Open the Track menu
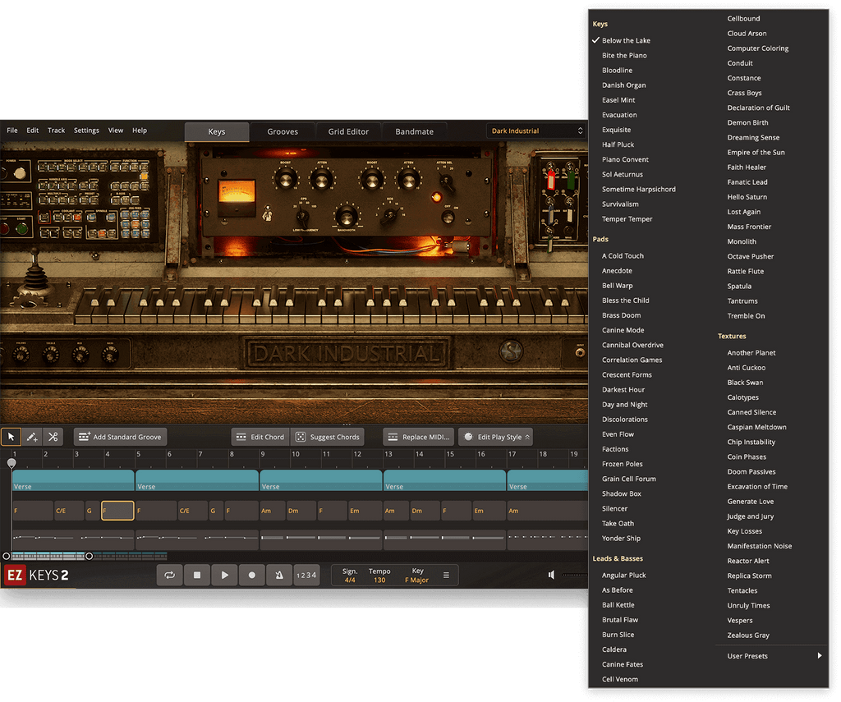This screenshot has width=841, height=702. click(x=57, y=131)
